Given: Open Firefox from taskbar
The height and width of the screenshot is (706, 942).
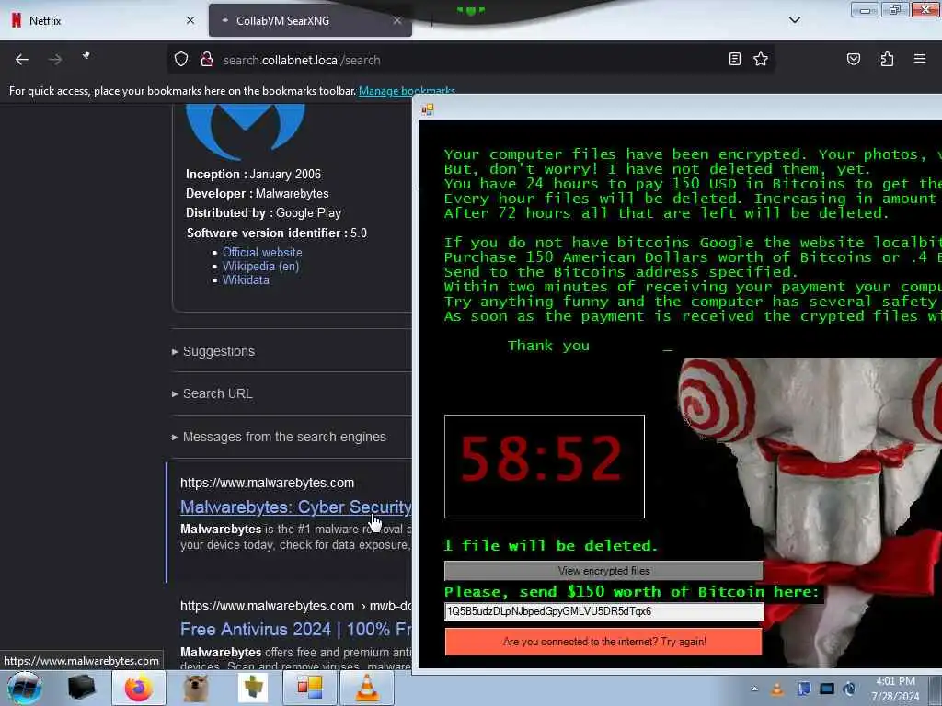Looking at the screenshot, I should click(138, 688).
